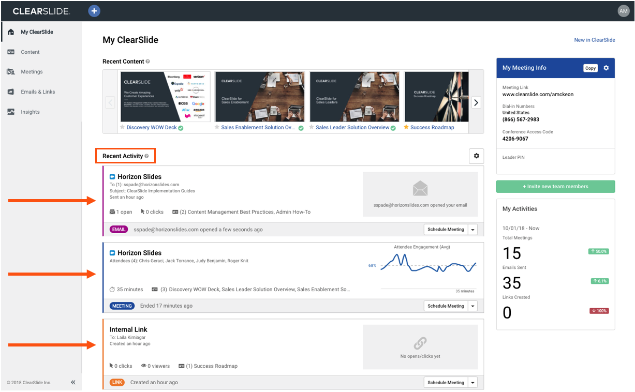
Task: Click the blue plus icon in the top bar
Action: pos(94,10)
